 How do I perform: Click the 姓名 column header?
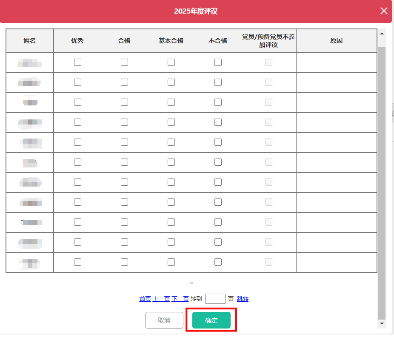point(30,41)
